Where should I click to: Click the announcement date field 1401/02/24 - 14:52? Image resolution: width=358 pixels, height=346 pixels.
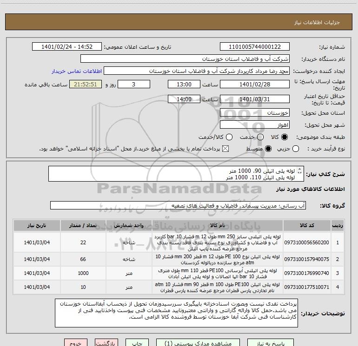(67, 46)
